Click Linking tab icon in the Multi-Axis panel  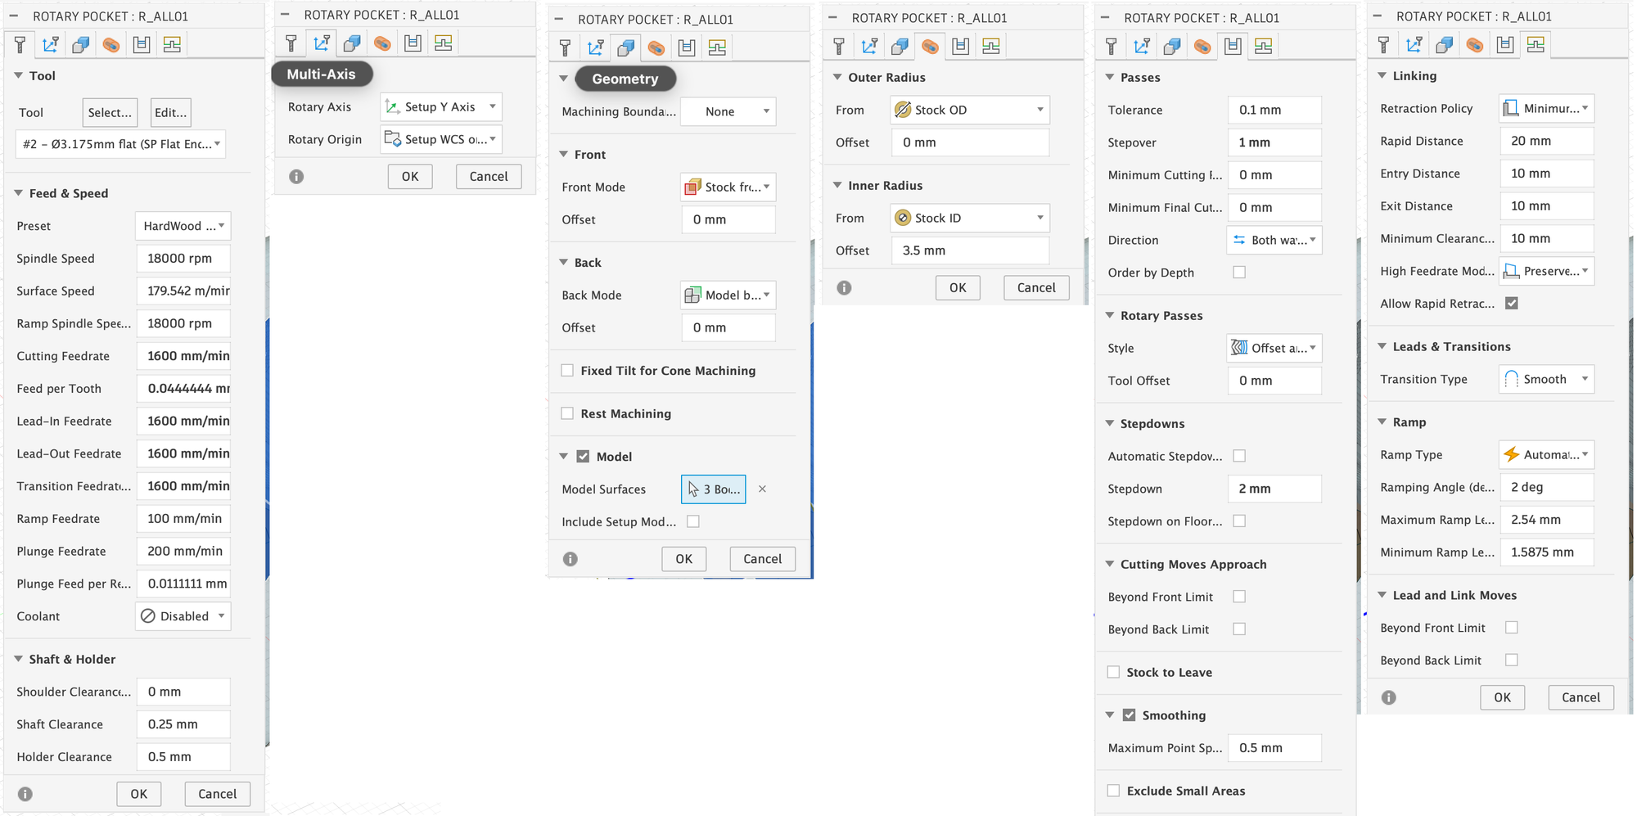coord(443,43)
